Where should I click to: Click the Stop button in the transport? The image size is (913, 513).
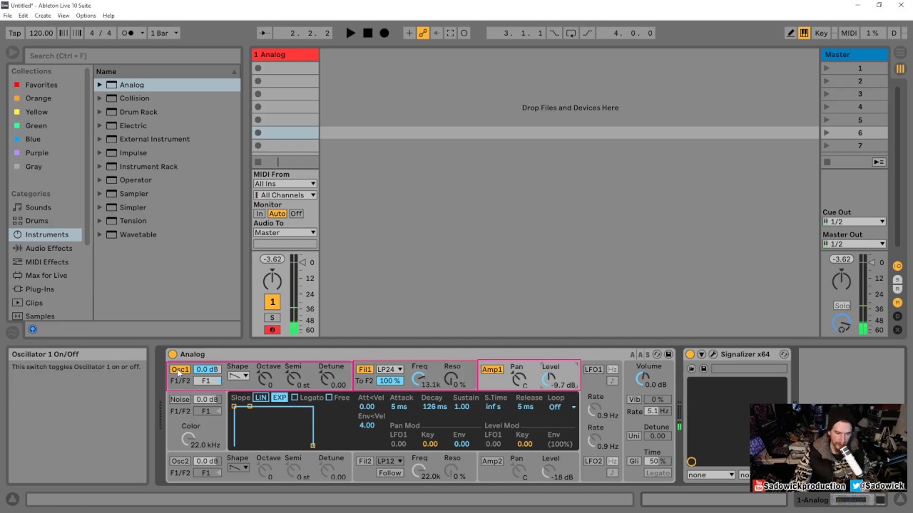point(367,33)
